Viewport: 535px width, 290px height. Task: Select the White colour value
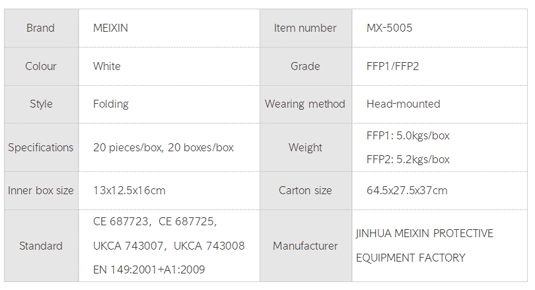click(107, 66)
